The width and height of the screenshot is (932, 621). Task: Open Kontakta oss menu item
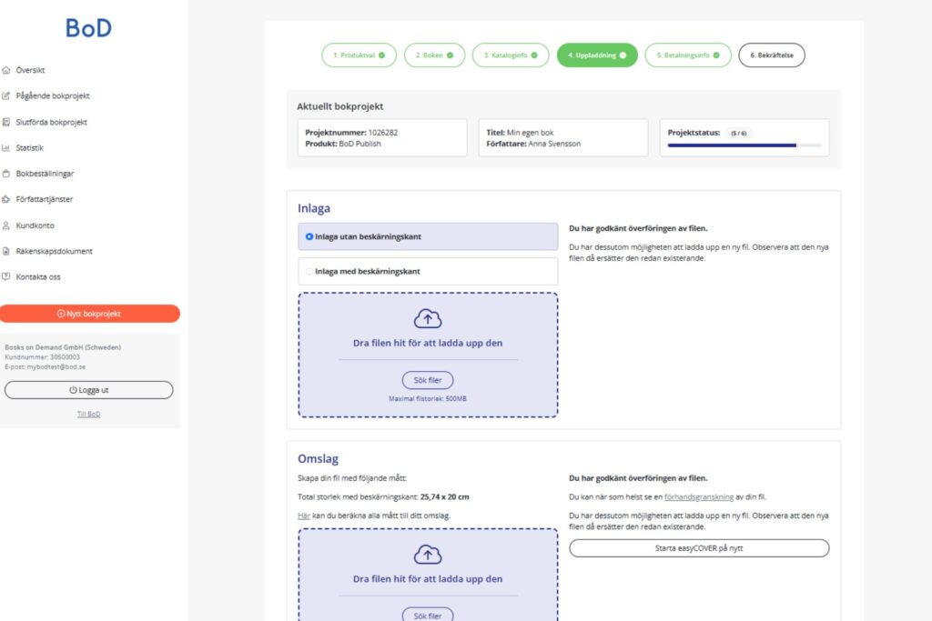tap(38, 276)
